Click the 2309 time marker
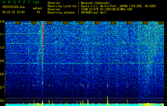This screenshot has width=167, height=106. (x=145, y=23)
